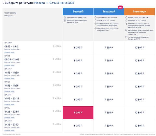Image resolution: width=156 pixels, height=136 pixels.
Task: Select the Базовый tariff column header
Action: (78, 12)
